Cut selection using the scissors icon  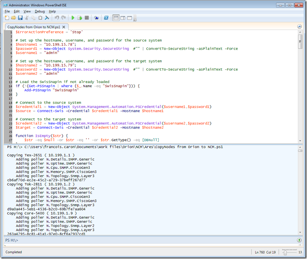click(x=27, y=18)
